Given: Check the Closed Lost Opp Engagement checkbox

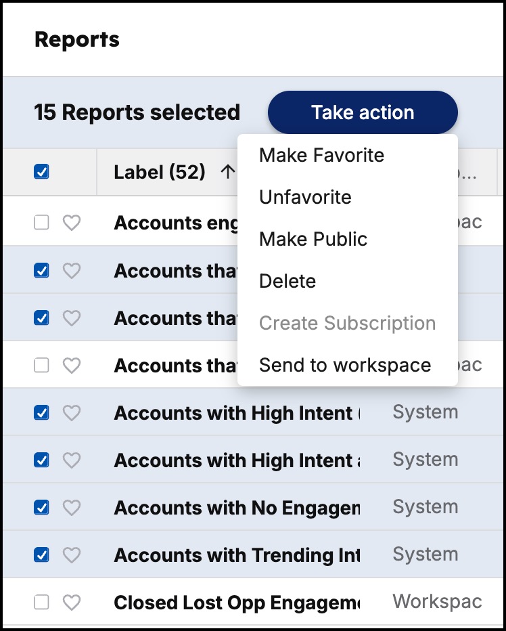Looking at the screenshot, I should (x=41, y=603).
